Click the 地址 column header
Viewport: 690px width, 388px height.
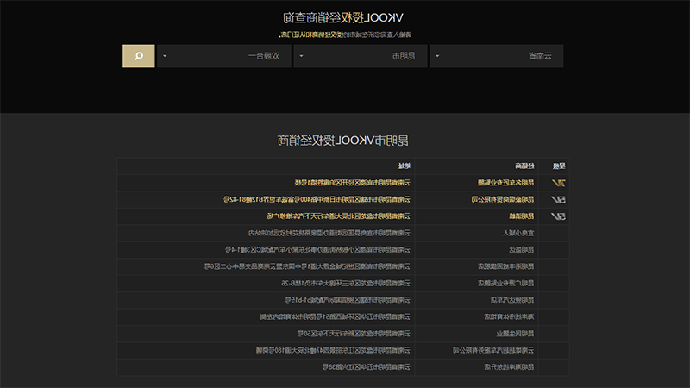tap(404, 166)
